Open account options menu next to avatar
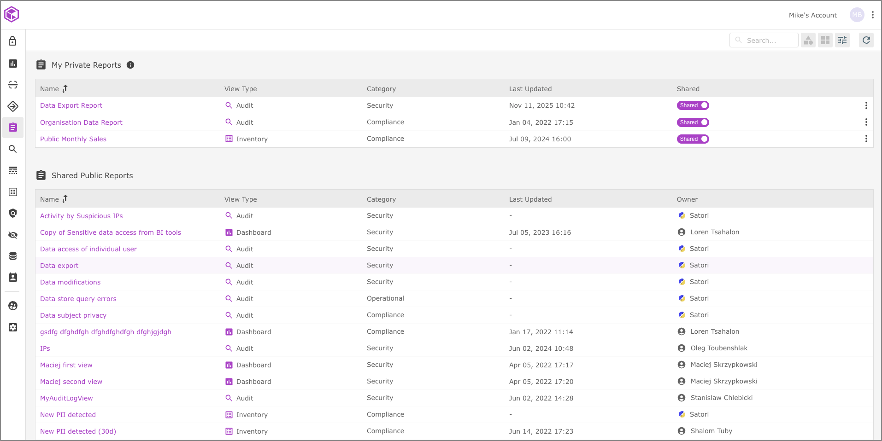This screenshot has height=441, width=882. click(872, 15)
